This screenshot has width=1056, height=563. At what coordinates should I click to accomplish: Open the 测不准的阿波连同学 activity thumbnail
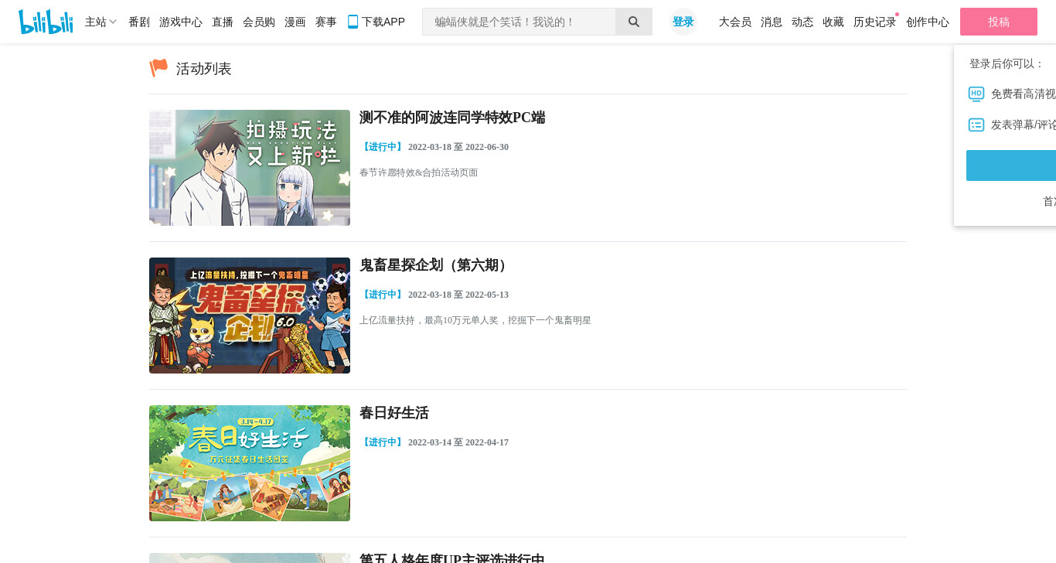pos(250,168)
